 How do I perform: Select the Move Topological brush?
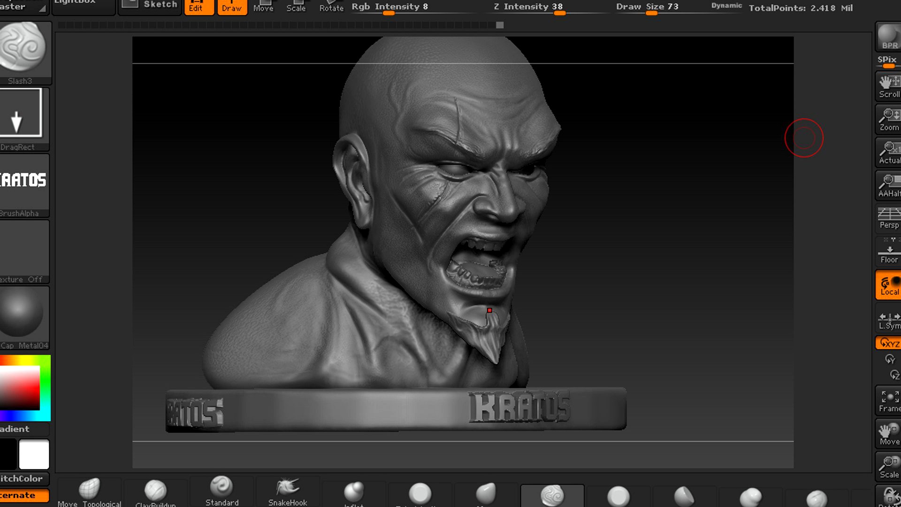(89, 492)
